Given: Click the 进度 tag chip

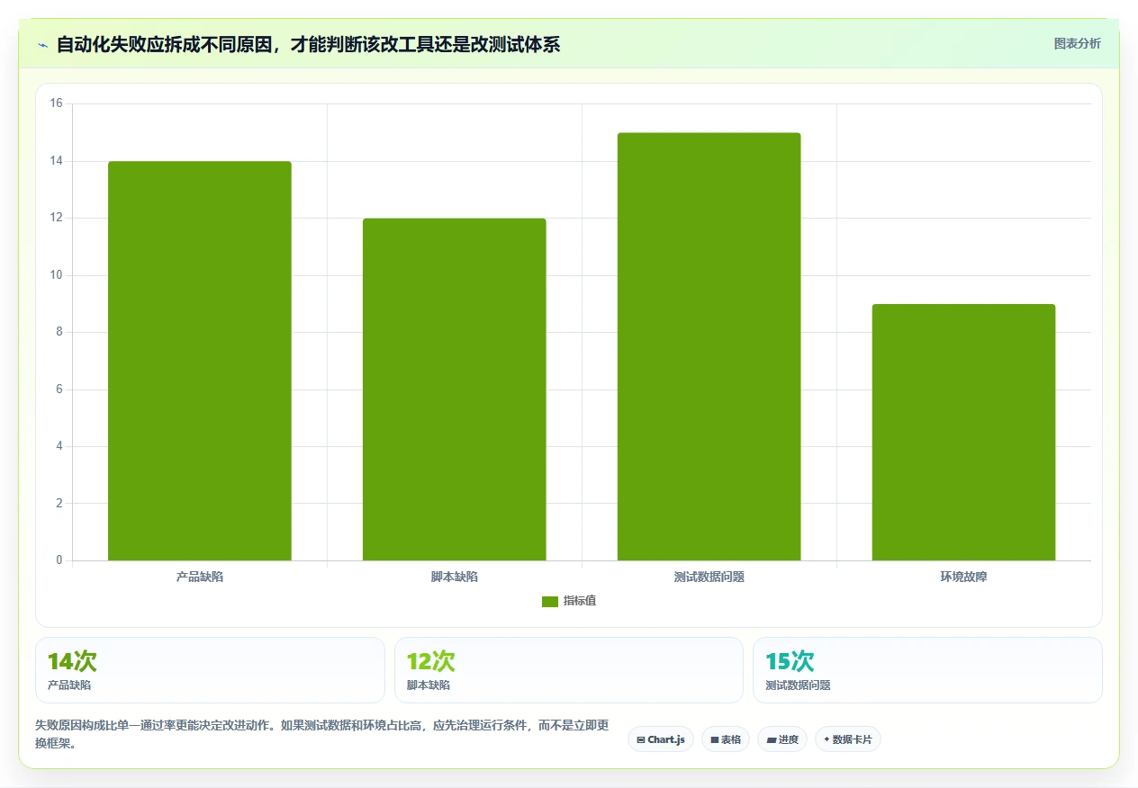Looking at the screenshot, I should 782,739.
